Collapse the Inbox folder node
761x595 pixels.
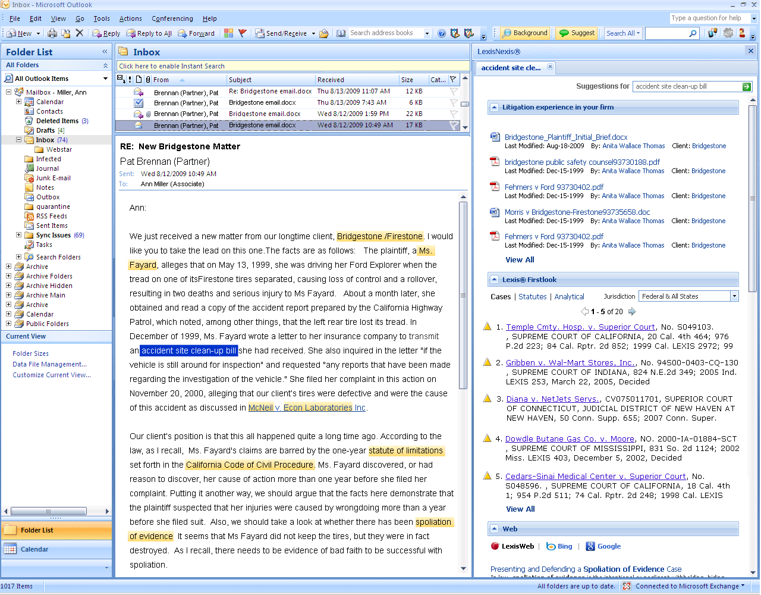(18, 140)
